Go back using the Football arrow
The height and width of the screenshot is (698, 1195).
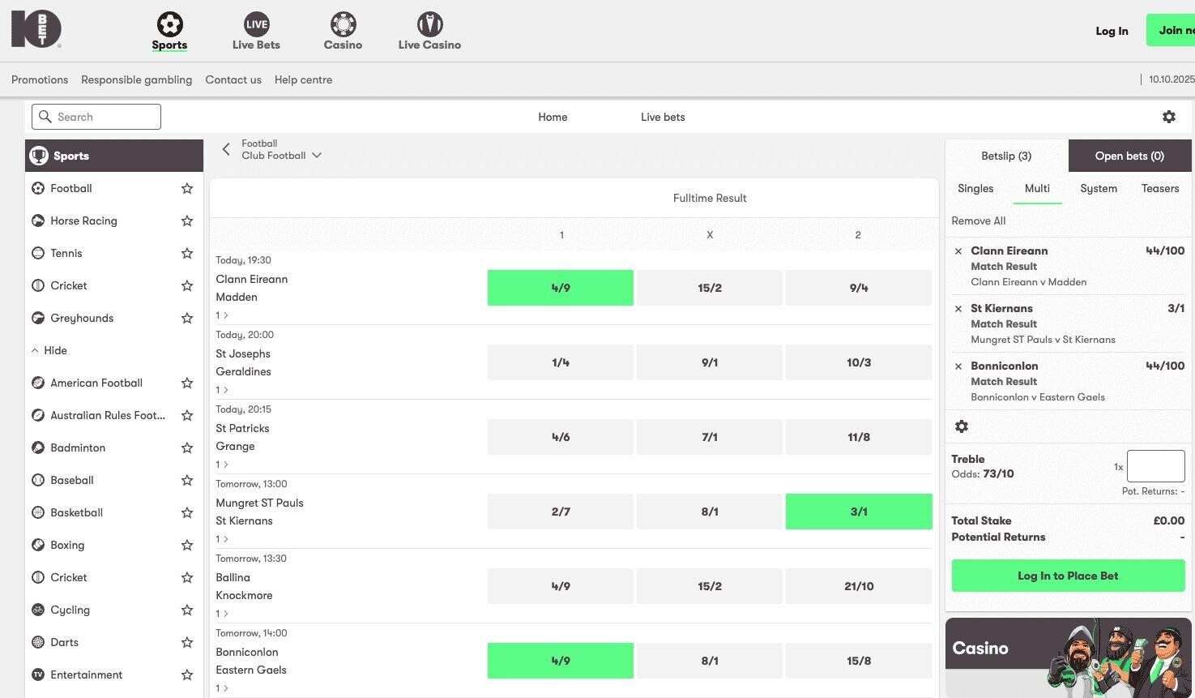tap(226, 149)
